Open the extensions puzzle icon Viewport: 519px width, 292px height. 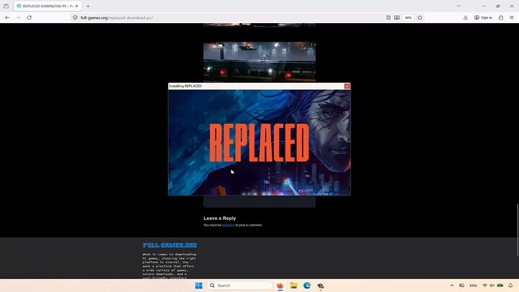click(x=501, y=17)
